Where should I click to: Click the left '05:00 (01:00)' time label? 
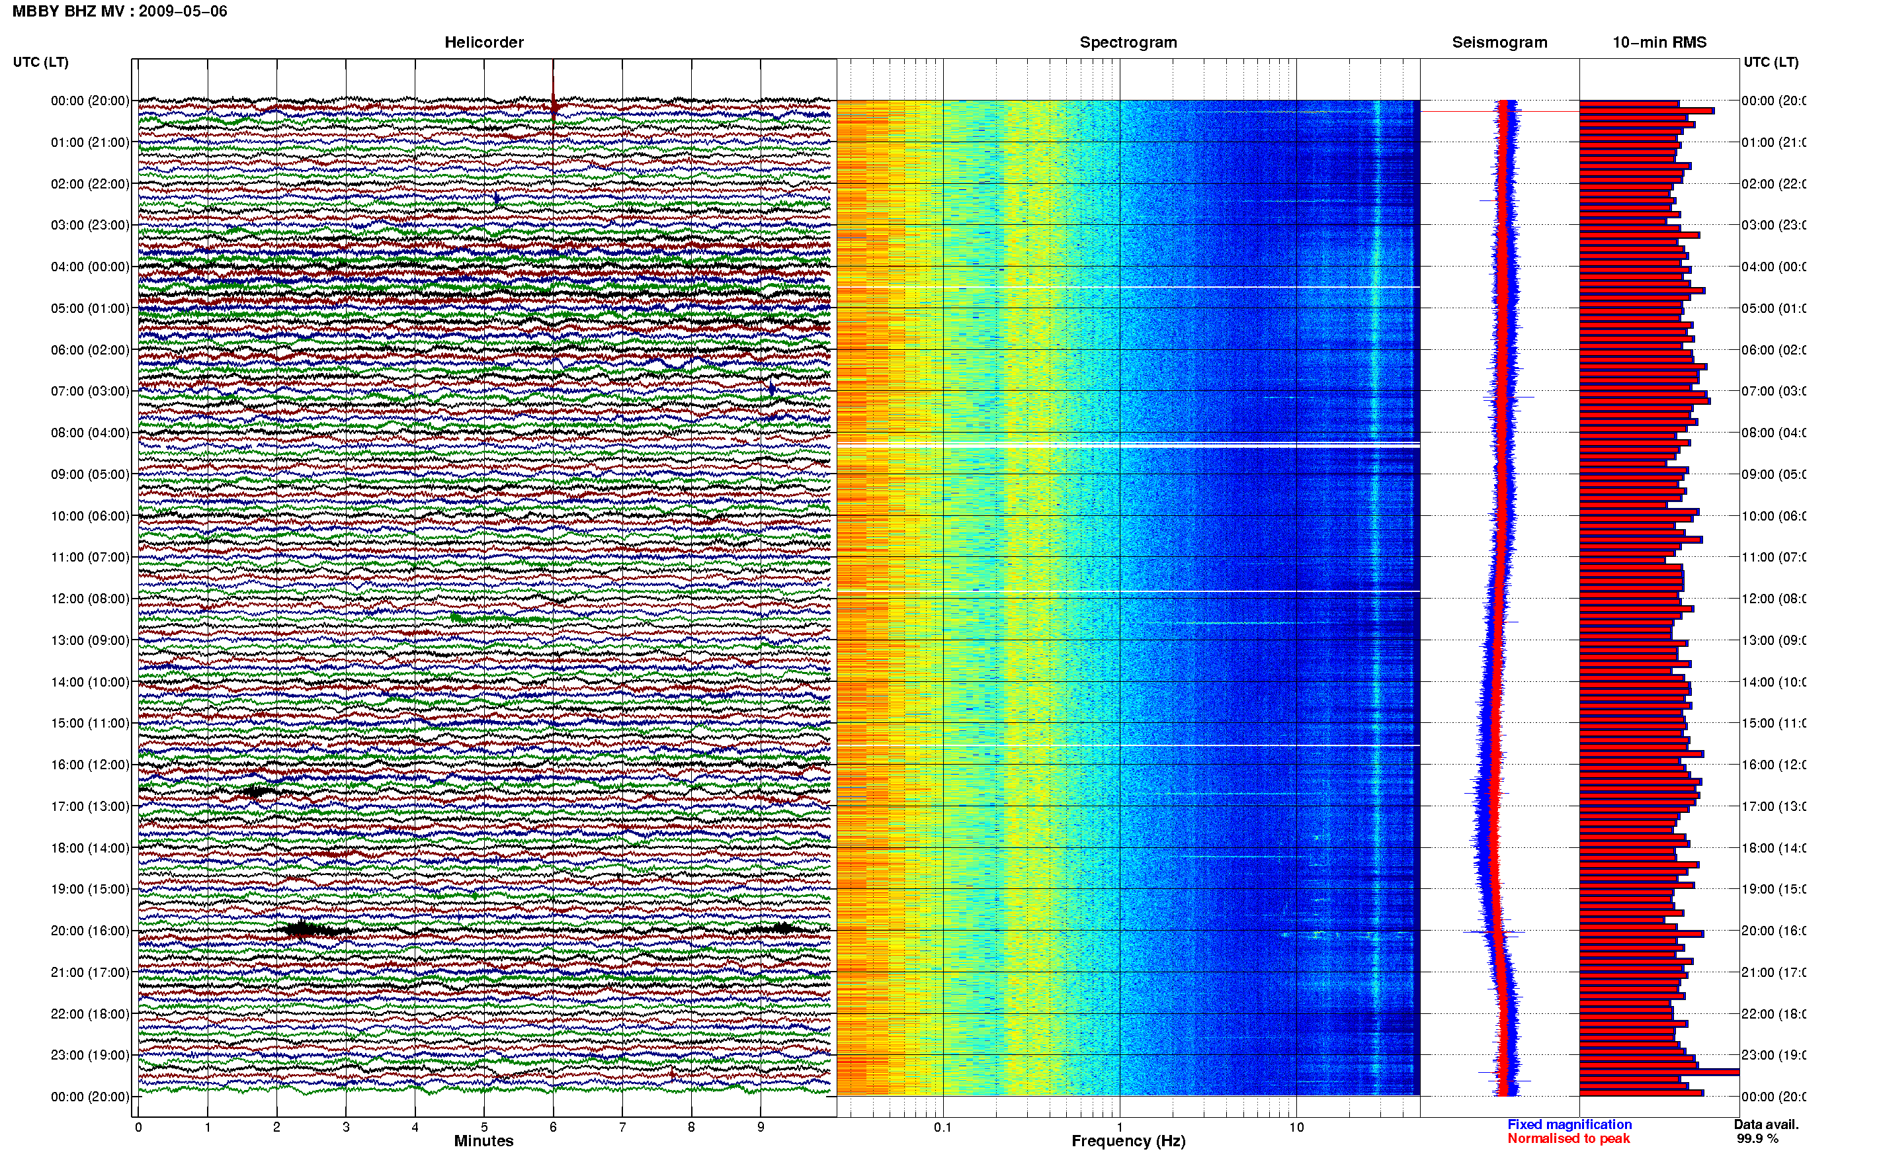(90, 309)
